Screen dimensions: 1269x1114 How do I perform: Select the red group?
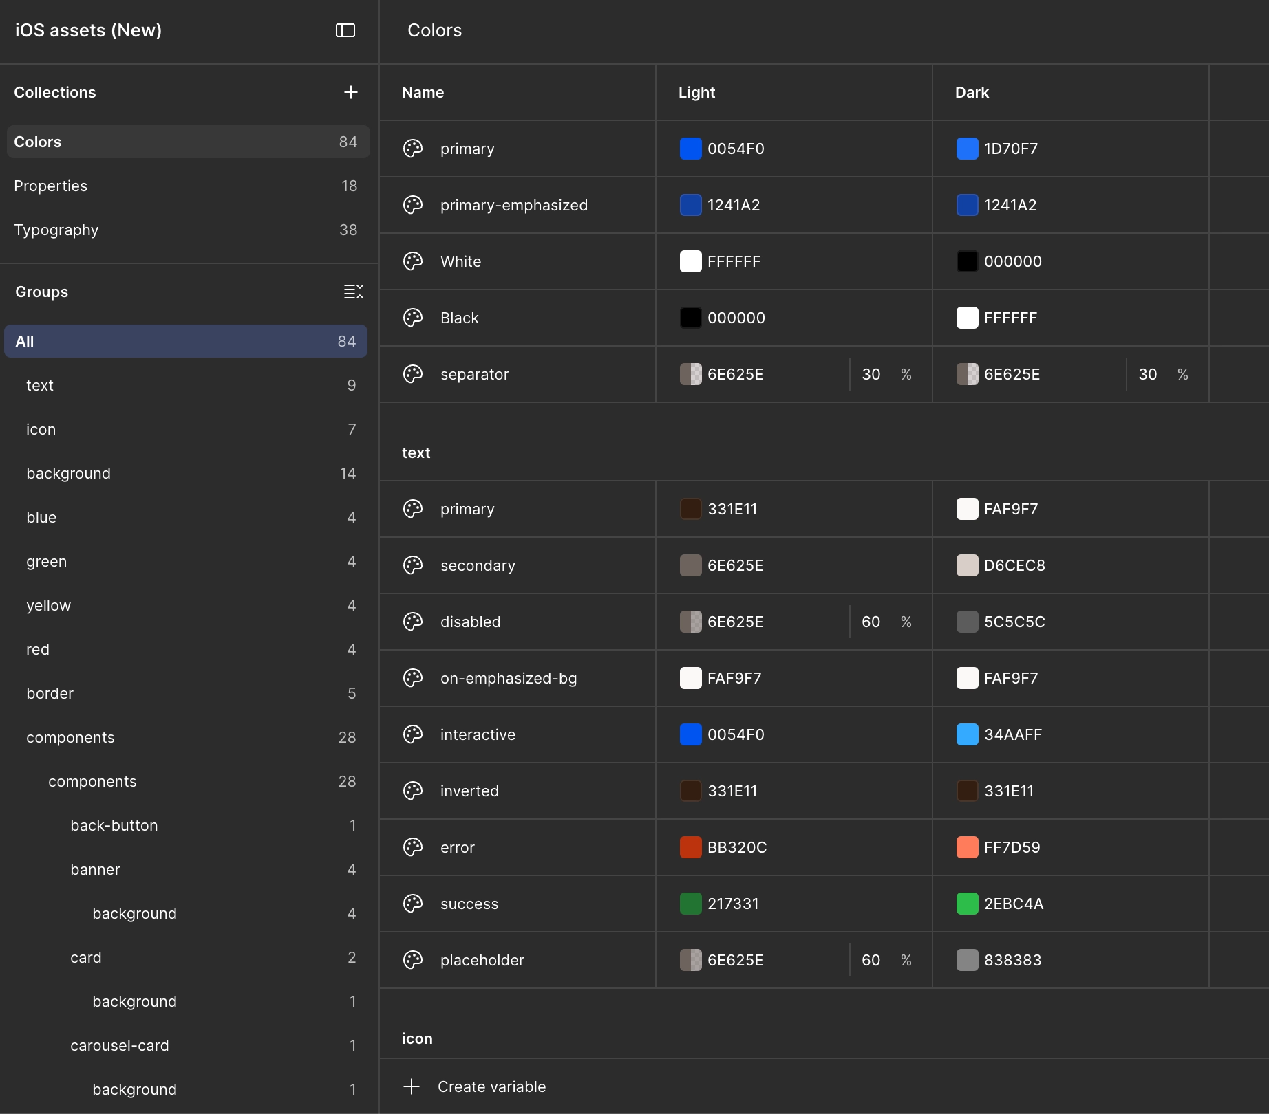point(186,649)
